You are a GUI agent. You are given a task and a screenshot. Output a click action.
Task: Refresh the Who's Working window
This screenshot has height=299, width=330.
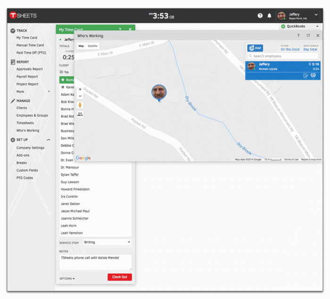pos(308,35)
